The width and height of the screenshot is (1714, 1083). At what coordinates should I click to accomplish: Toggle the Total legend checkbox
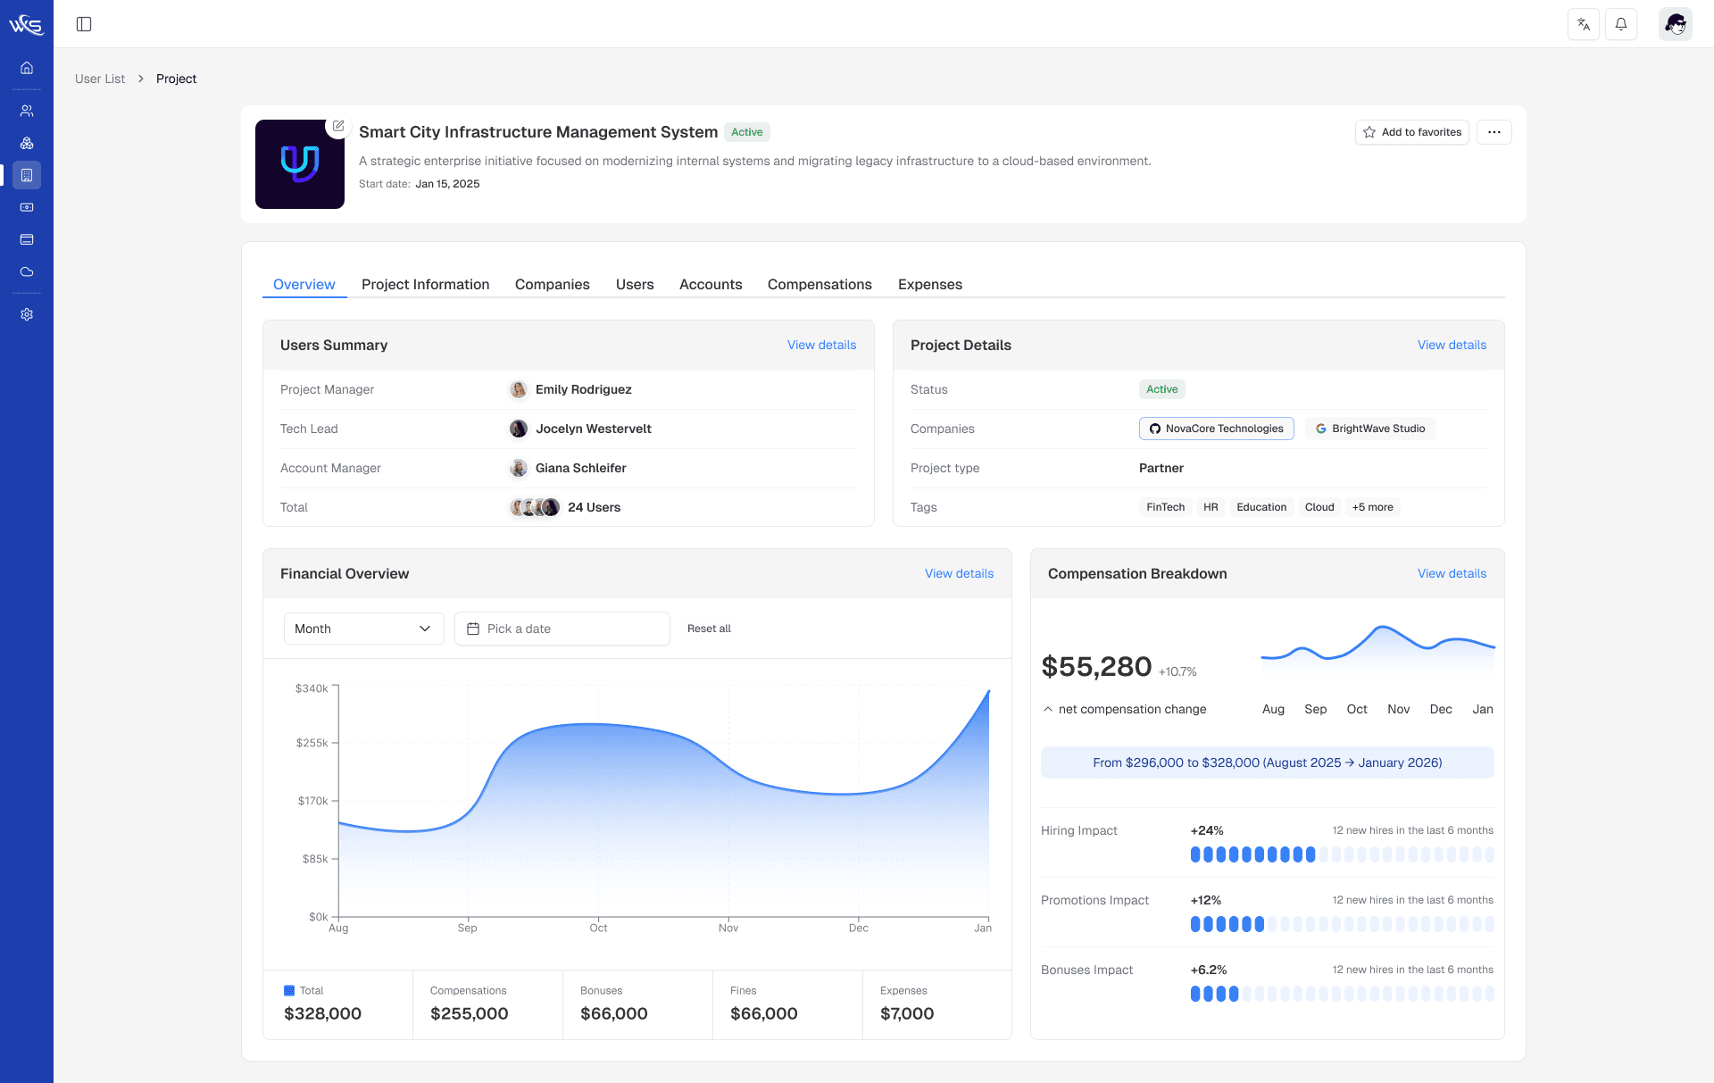click(289, 990)
